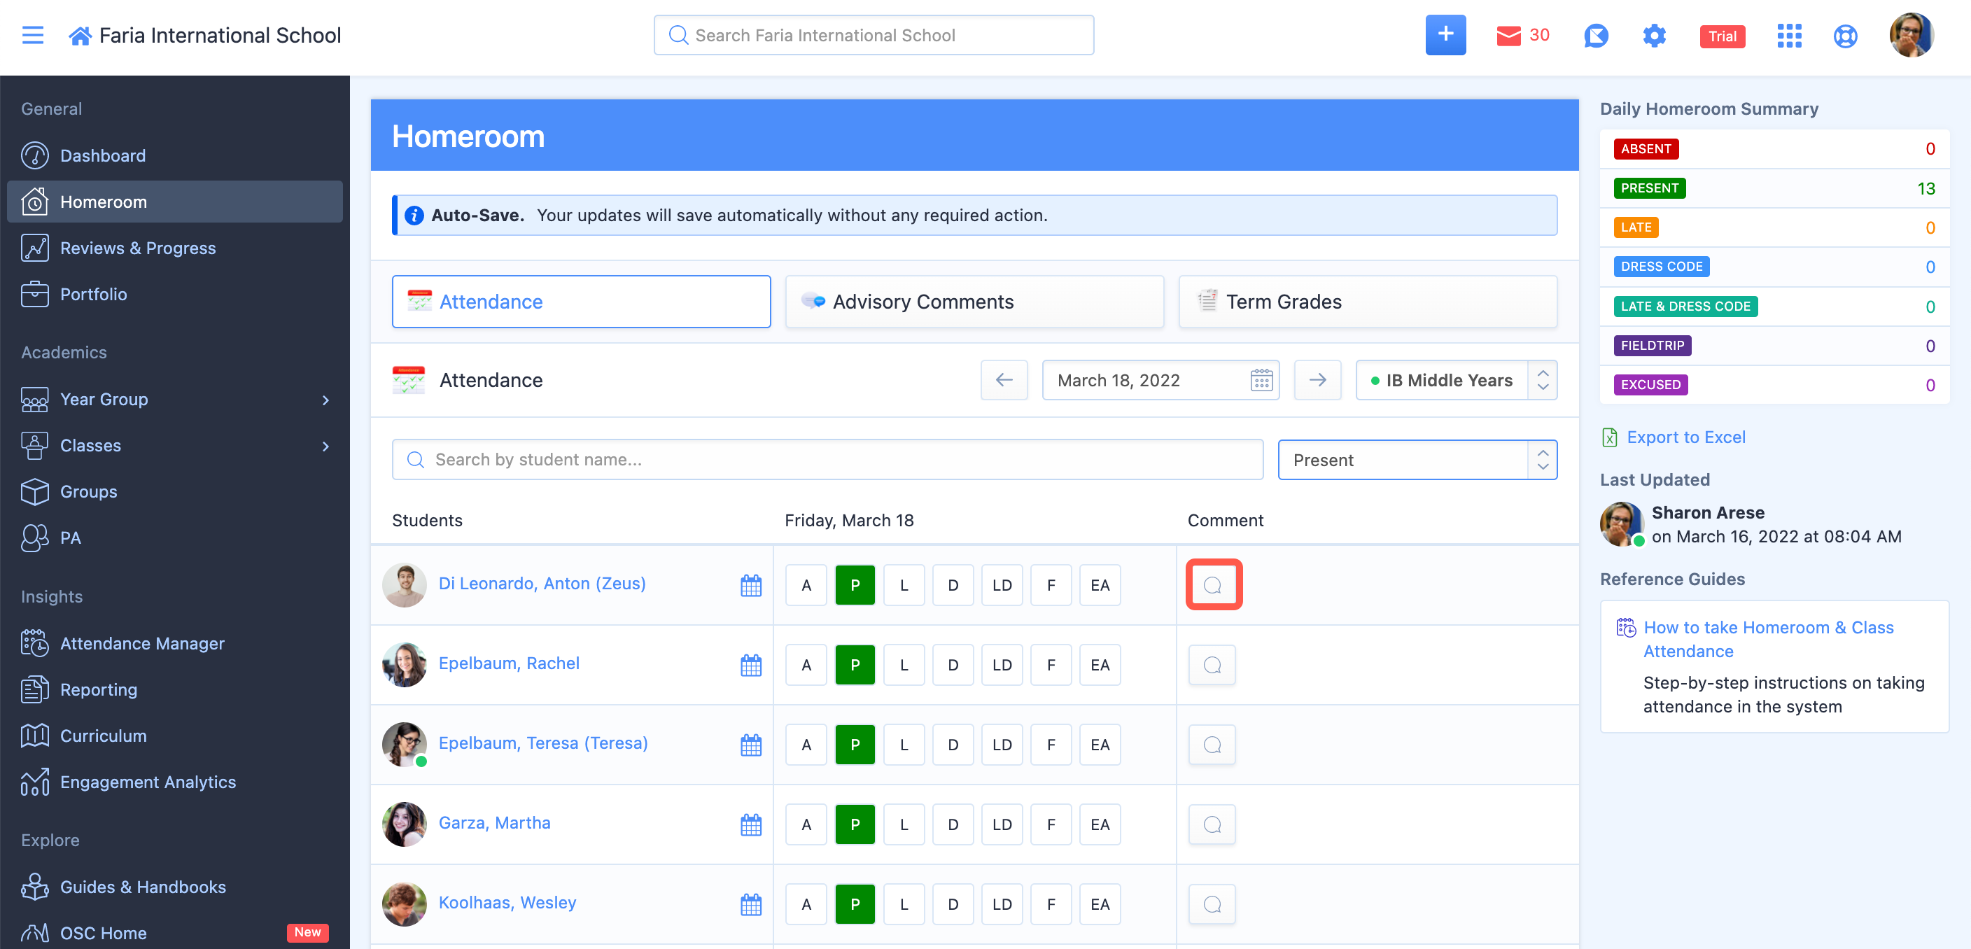Open calendar icon for Epelbaum, Rachel
1971x949 pixels.
(x=750, y=666)
